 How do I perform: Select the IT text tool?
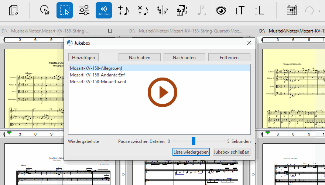click(x=240, y=10)
